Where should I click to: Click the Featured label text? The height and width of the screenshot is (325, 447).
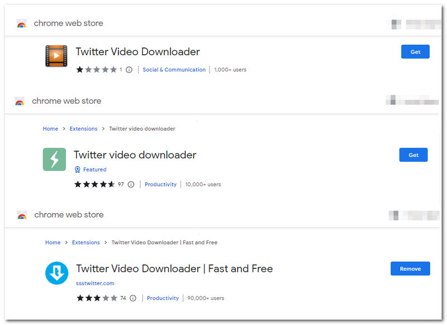pyautogui.click(x=94, y=169)
